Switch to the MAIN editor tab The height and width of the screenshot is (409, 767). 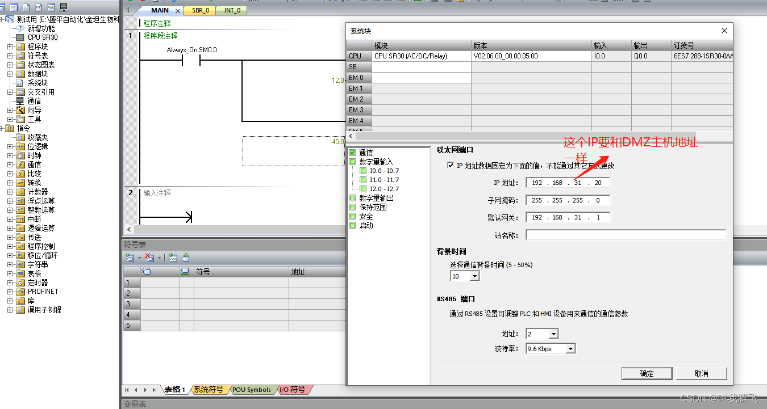pyautogui.click(x=160, y=10)
